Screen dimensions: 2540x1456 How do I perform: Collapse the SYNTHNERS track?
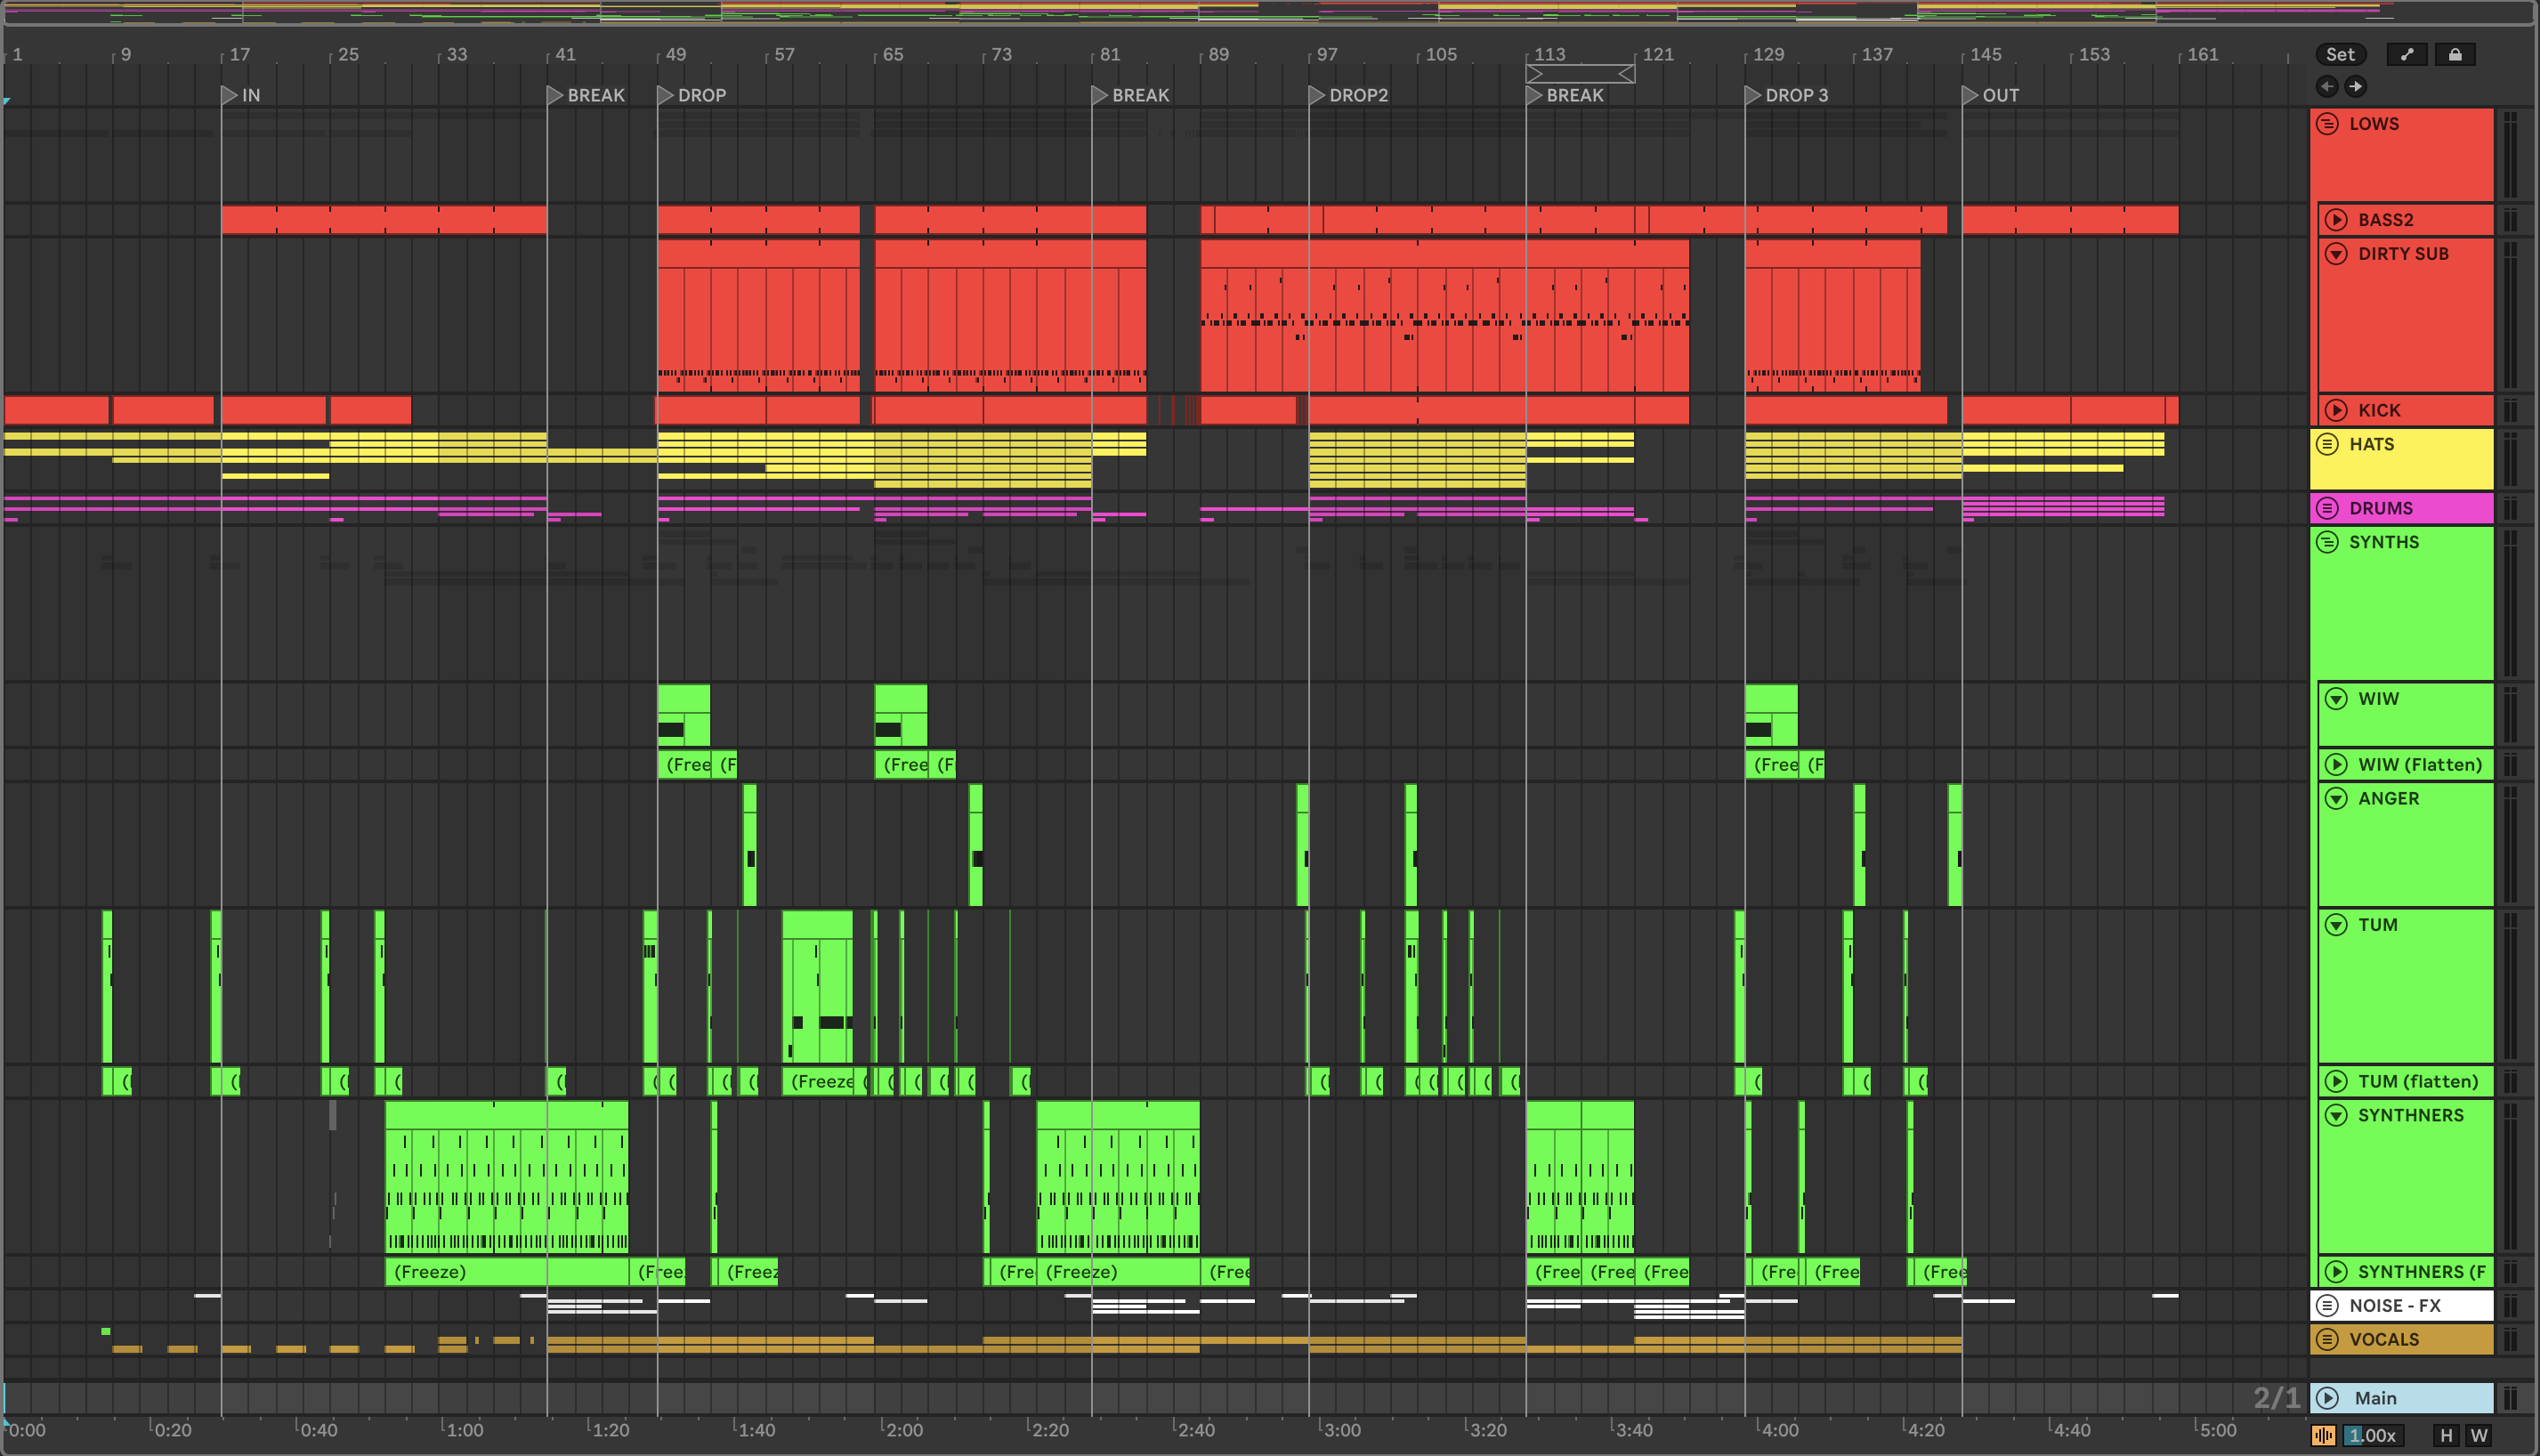coord(2336,1115)
